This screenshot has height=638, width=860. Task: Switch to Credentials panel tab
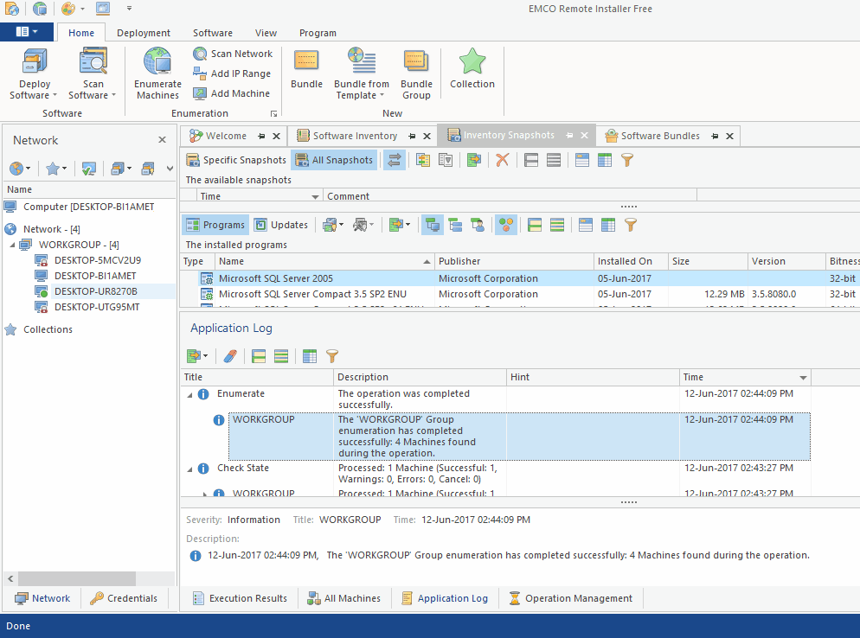(x=124, y=598)
